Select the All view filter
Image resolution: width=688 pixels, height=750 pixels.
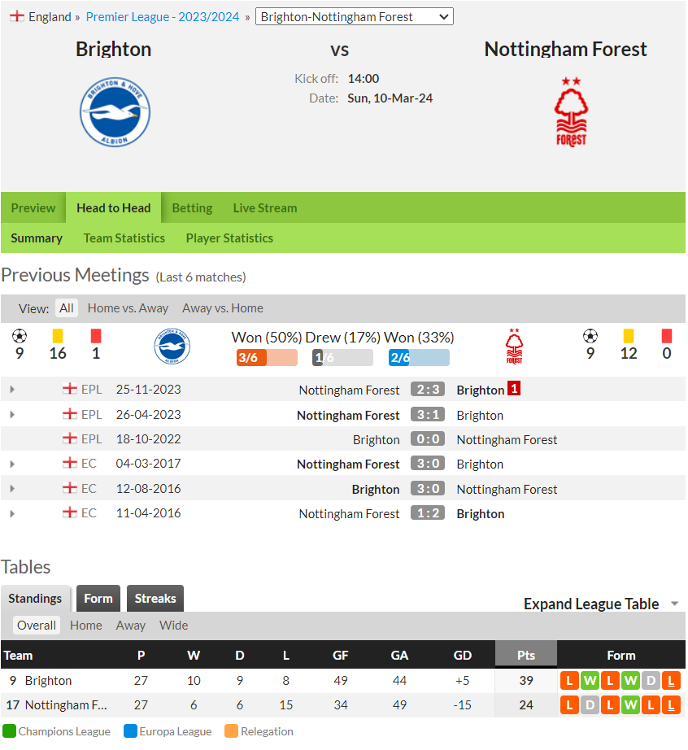67,308
